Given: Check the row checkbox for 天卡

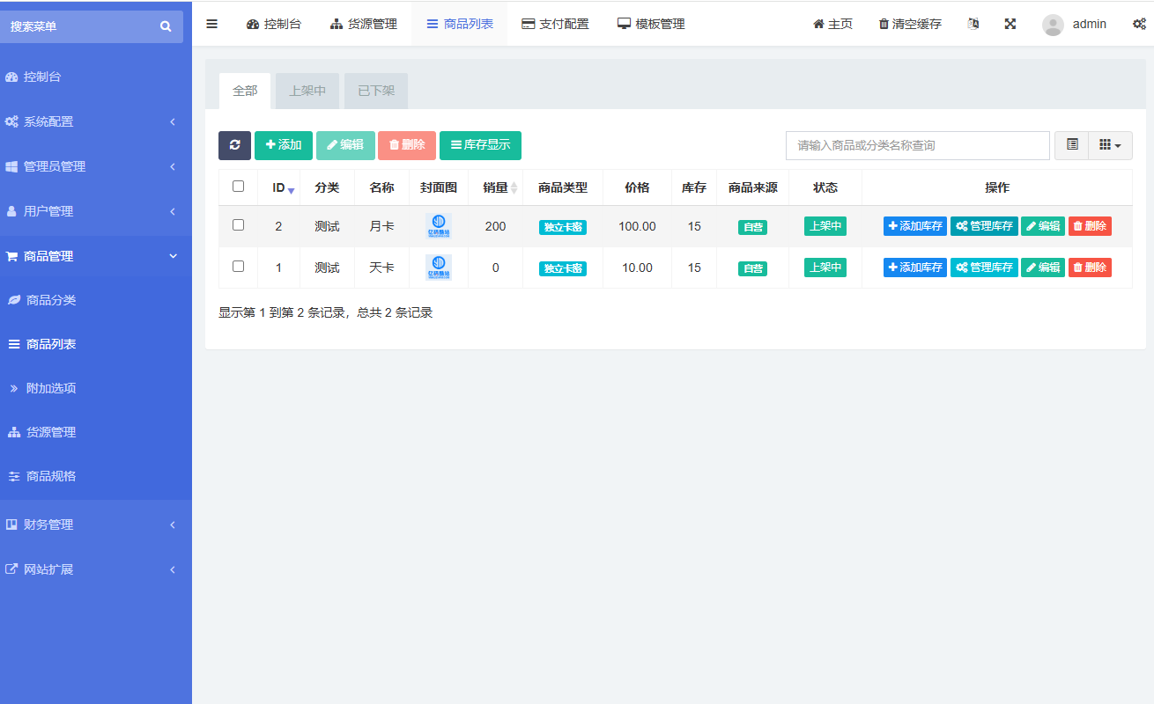Looking at the screenshot, I should pyautogui.click(x=238, y=267).
